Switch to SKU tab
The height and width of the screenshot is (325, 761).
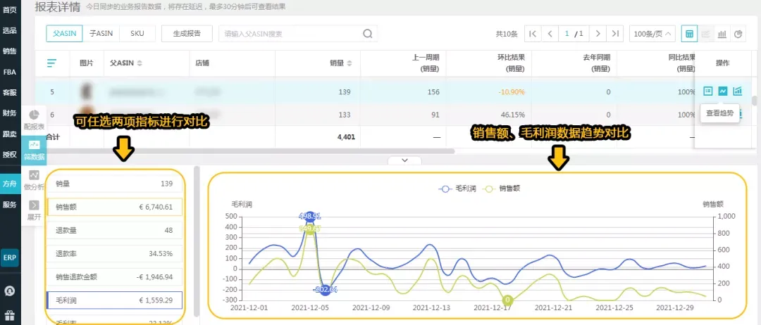click(137, 34)
